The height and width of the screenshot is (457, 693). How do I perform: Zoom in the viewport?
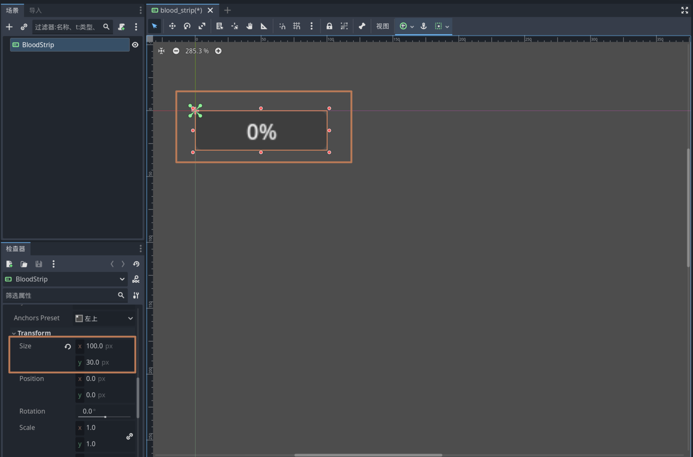[218, 51]
